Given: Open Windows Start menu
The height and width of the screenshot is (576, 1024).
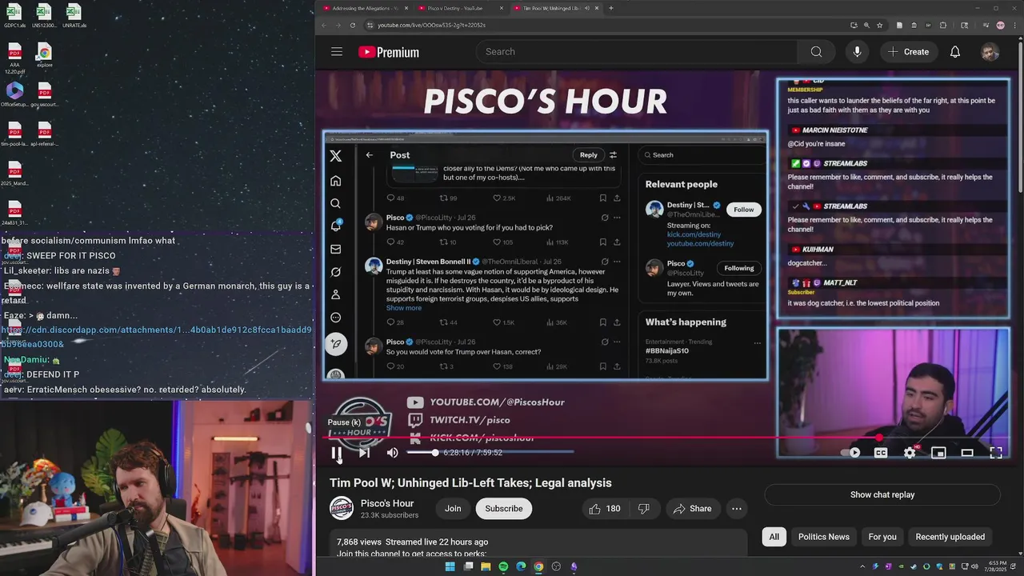Looking at the screenshot, I should point(450,566).
